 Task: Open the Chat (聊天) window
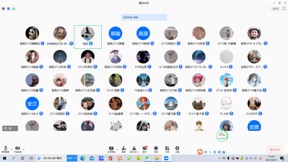coord(145,149)
